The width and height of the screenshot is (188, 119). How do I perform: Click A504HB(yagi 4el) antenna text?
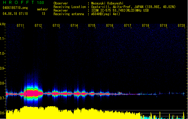point(106,14)
